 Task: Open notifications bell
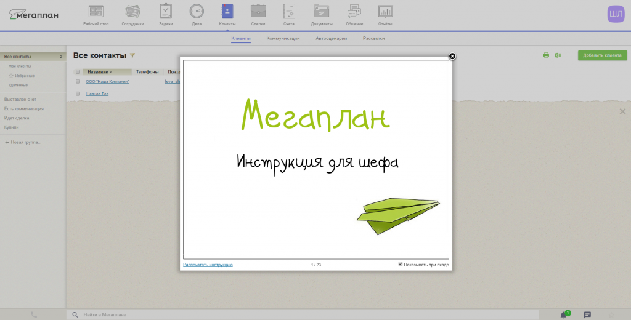pyautogui.click(x=563, y=315)
